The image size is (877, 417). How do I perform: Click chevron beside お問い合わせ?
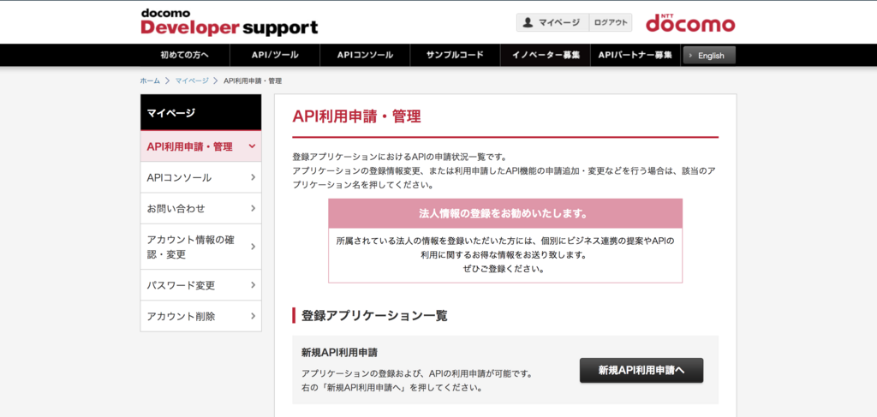click(x=253, y=209)
